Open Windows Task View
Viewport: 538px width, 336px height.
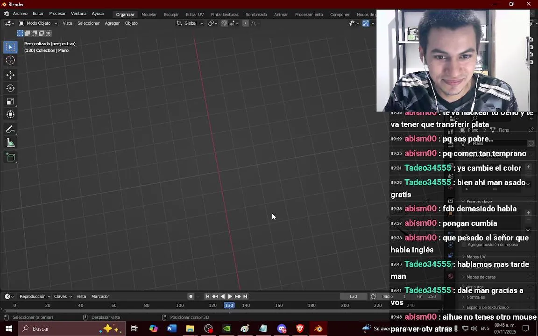134,329
